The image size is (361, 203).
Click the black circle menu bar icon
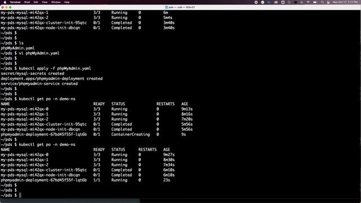296,2
